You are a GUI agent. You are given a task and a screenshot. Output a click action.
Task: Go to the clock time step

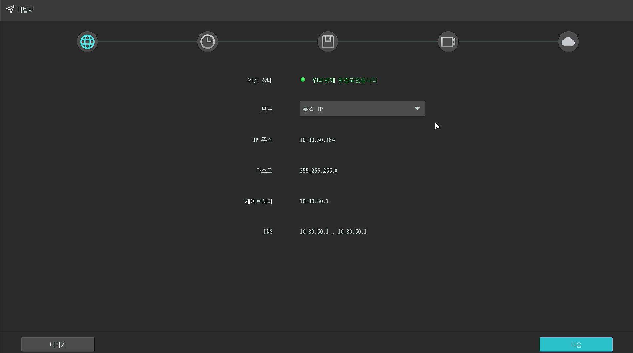208,42
